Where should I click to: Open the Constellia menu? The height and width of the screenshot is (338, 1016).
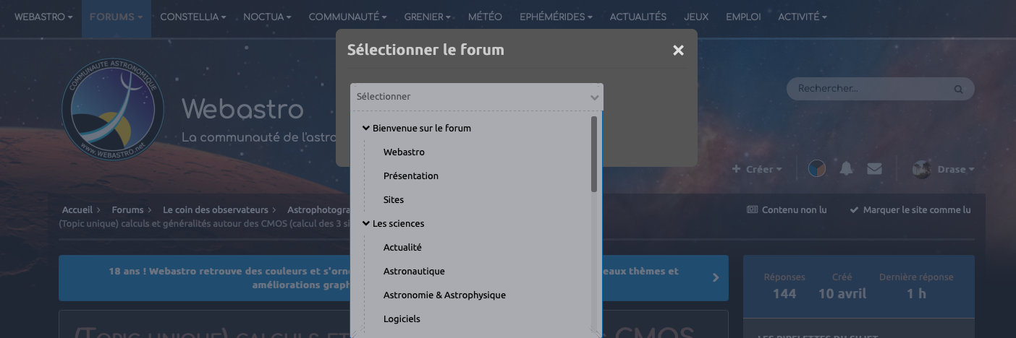pyautogui.click(x=192, y=17)
